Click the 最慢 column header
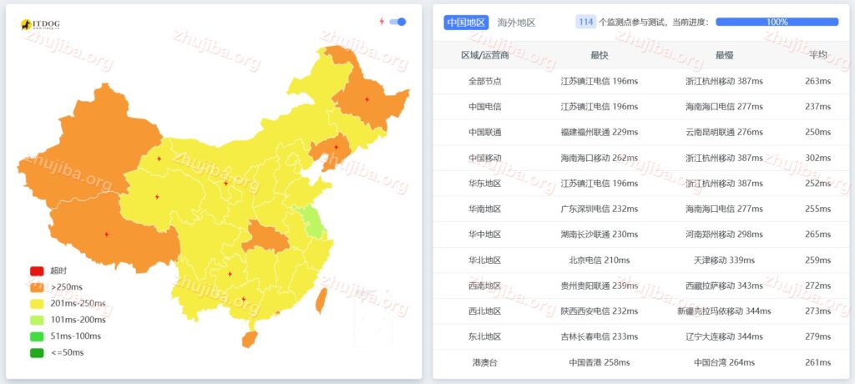Viewport: 855px width, 384px height. (724, 55)
